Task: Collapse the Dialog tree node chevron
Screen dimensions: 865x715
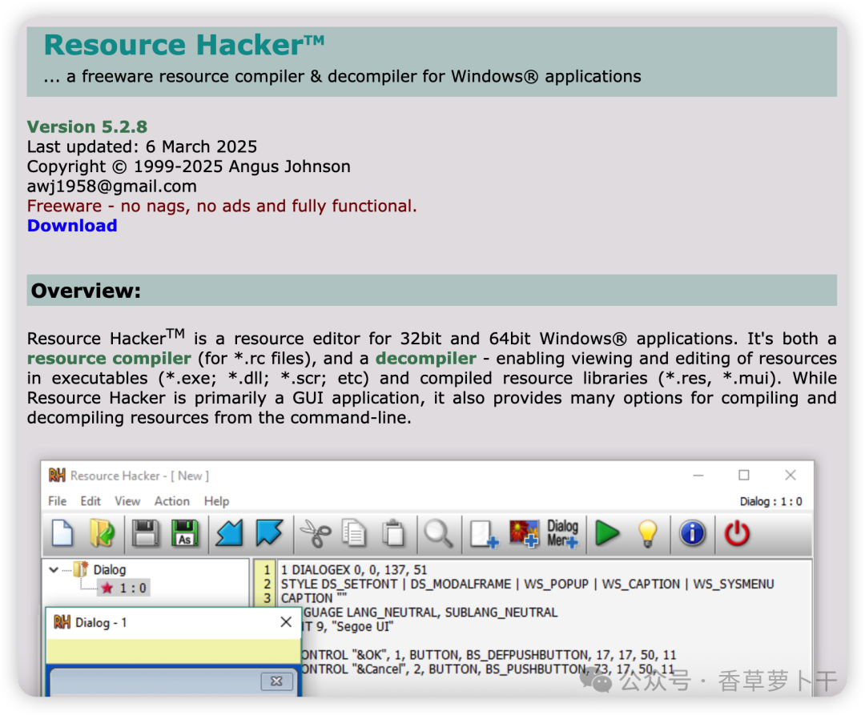Action: click(54, 569)
